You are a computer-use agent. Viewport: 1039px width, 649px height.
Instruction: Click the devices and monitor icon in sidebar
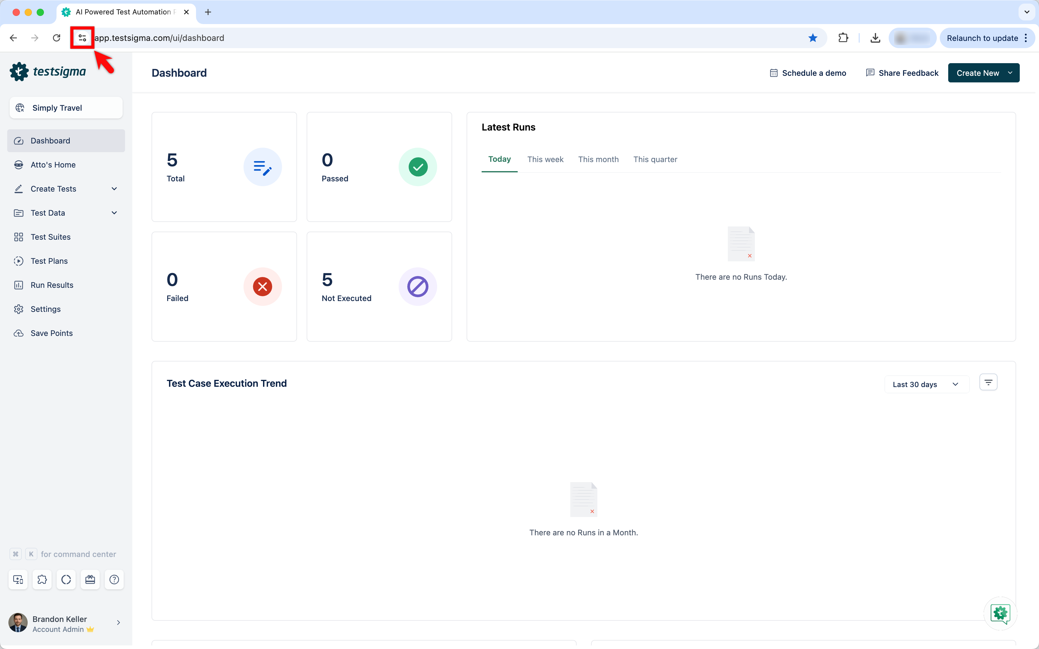18,580
